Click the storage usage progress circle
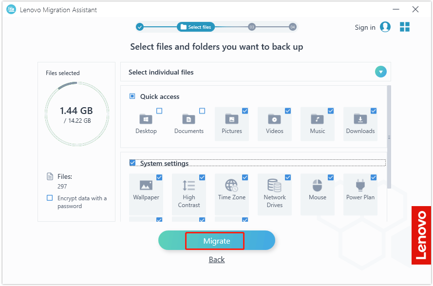The image size is (433, 286). click(76, 113)
